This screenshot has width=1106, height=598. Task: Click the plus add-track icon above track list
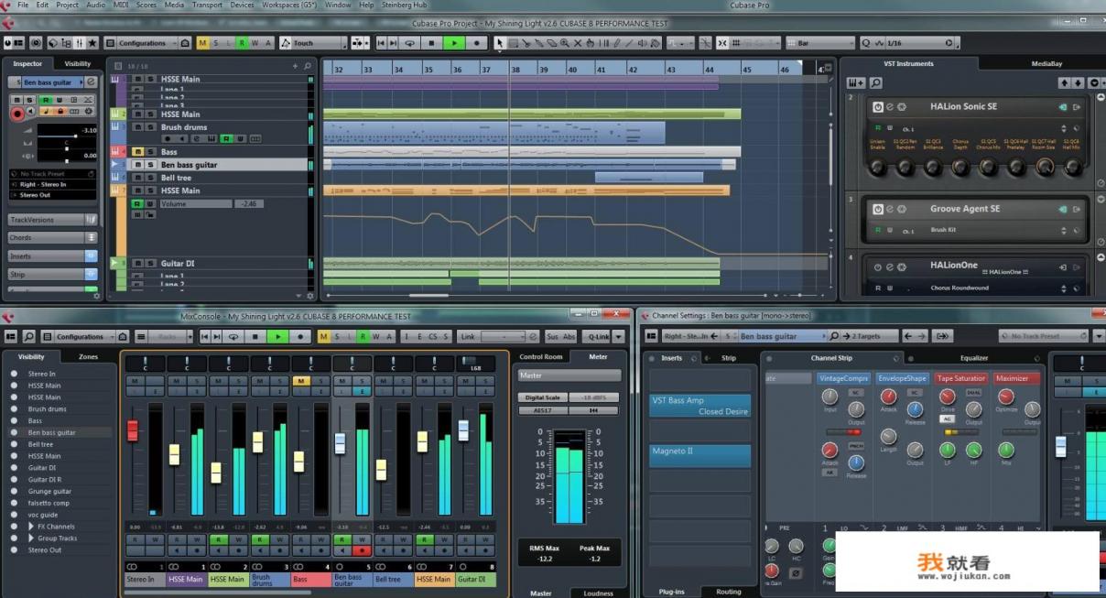[295, 66]
